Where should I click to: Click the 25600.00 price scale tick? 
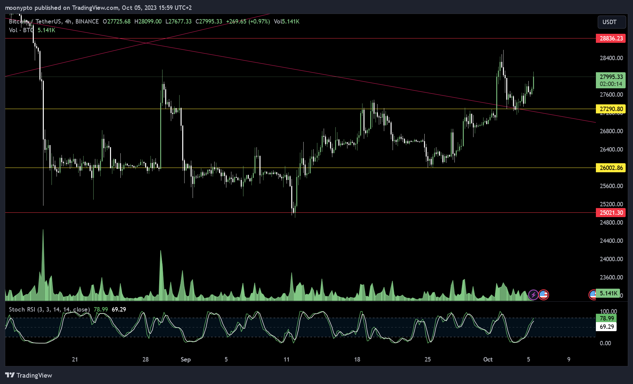click(611, 186)
